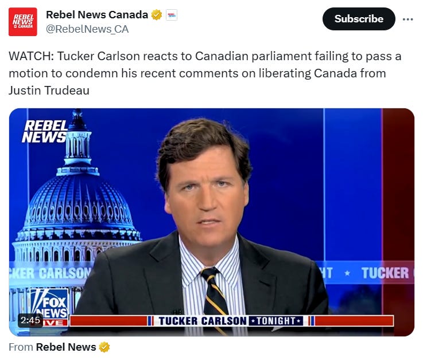Image resolution: width=423 pixels, height=361 pixels.
Task: Click the Fox News logo in the video
Action: tap(49, 304)
